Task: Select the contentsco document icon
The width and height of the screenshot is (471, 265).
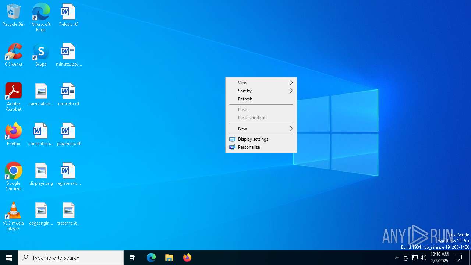Action: (x=41, y=135)
